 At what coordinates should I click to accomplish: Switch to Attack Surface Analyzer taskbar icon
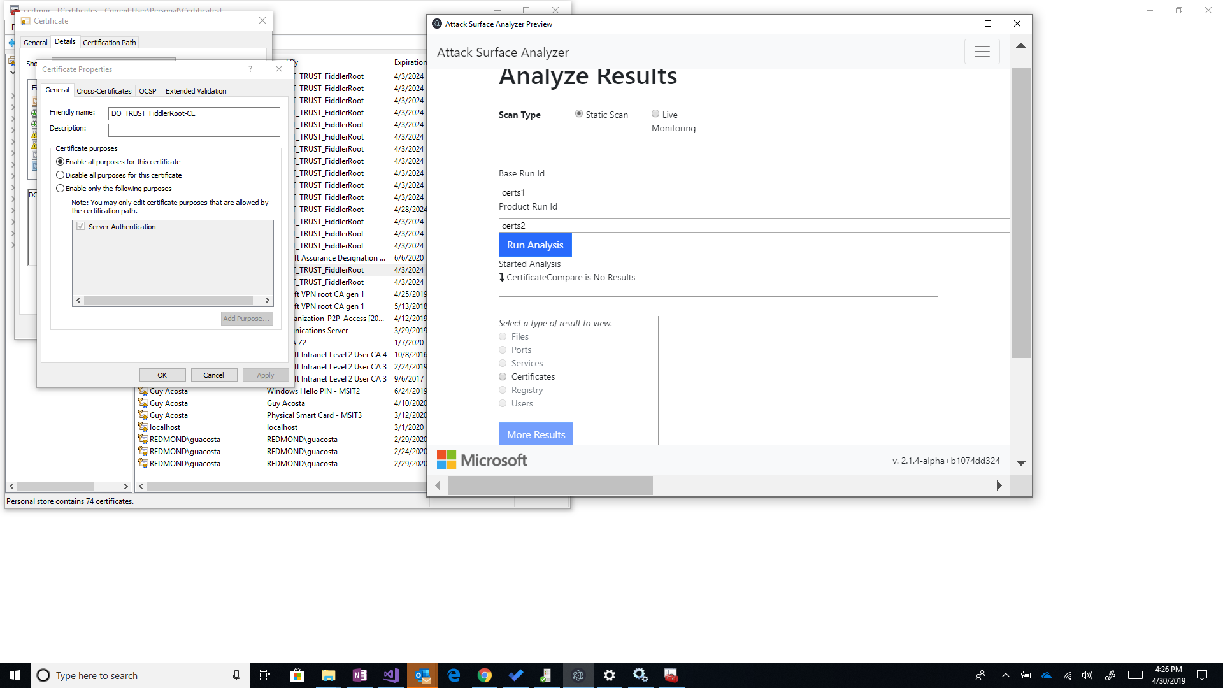click(x=578, y=675)
